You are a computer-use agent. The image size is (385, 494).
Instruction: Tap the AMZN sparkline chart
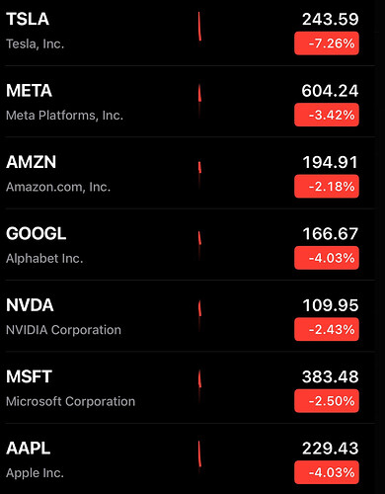[x=199, y=175]
